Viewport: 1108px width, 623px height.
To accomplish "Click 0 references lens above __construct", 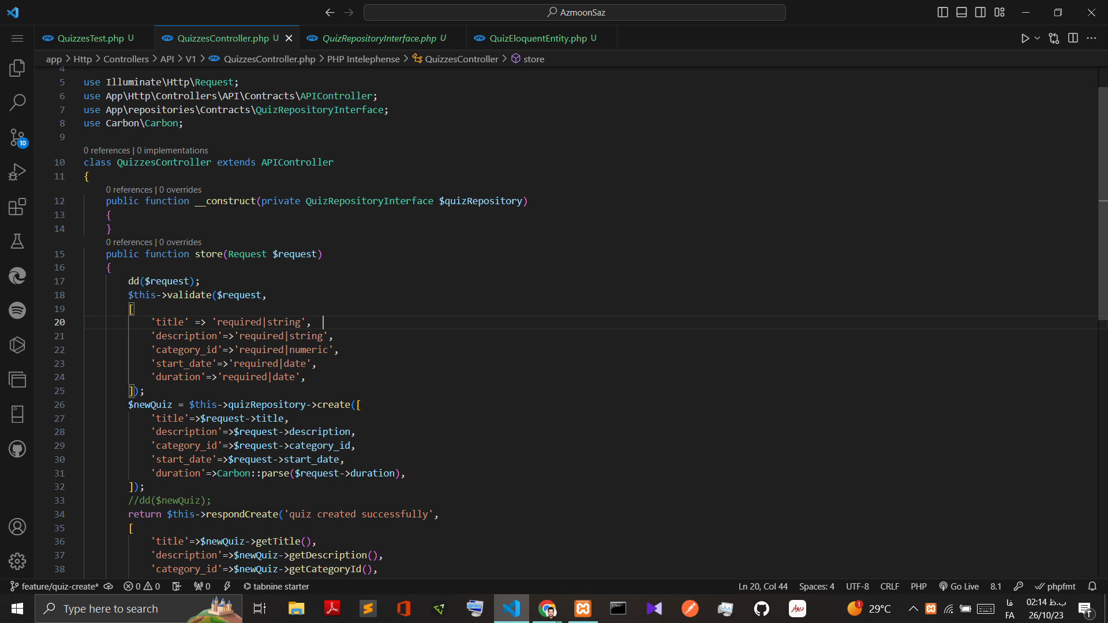I will (129, 190).
